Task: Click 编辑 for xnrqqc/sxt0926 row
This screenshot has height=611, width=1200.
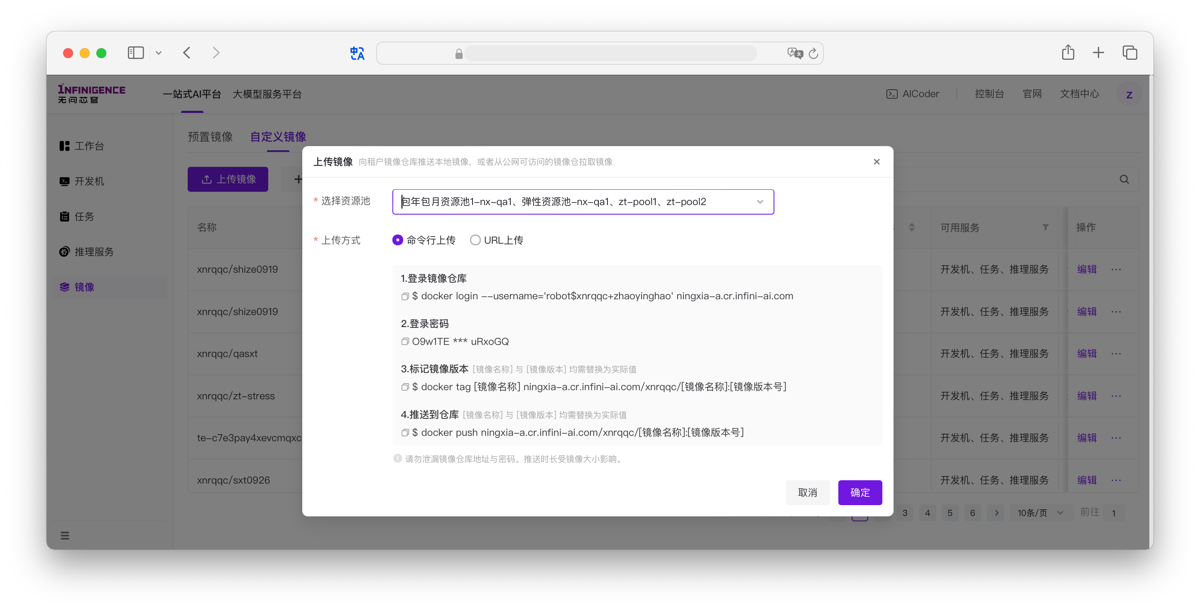Action: (x=1087, y=480)
